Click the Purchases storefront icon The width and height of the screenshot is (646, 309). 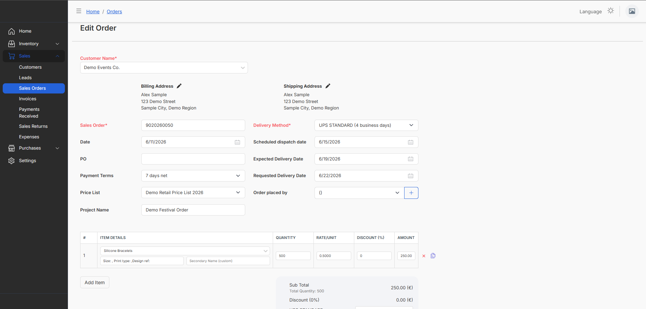point(12,148)
